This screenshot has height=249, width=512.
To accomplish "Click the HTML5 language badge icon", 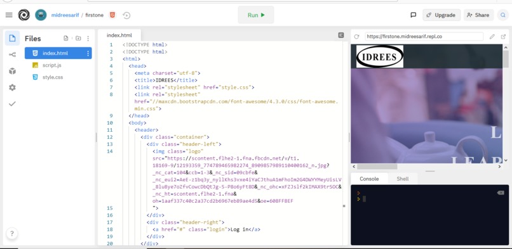I will [112, 15].
